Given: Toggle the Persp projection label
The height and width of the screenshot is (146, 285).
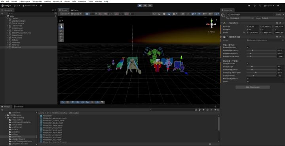Looking at the screenshot, I should pyautogui.click(x=211, y=32).
